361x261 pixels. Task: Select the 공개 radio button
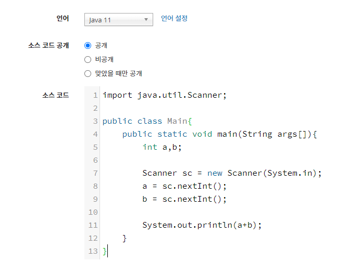click(x=88, y=45)
